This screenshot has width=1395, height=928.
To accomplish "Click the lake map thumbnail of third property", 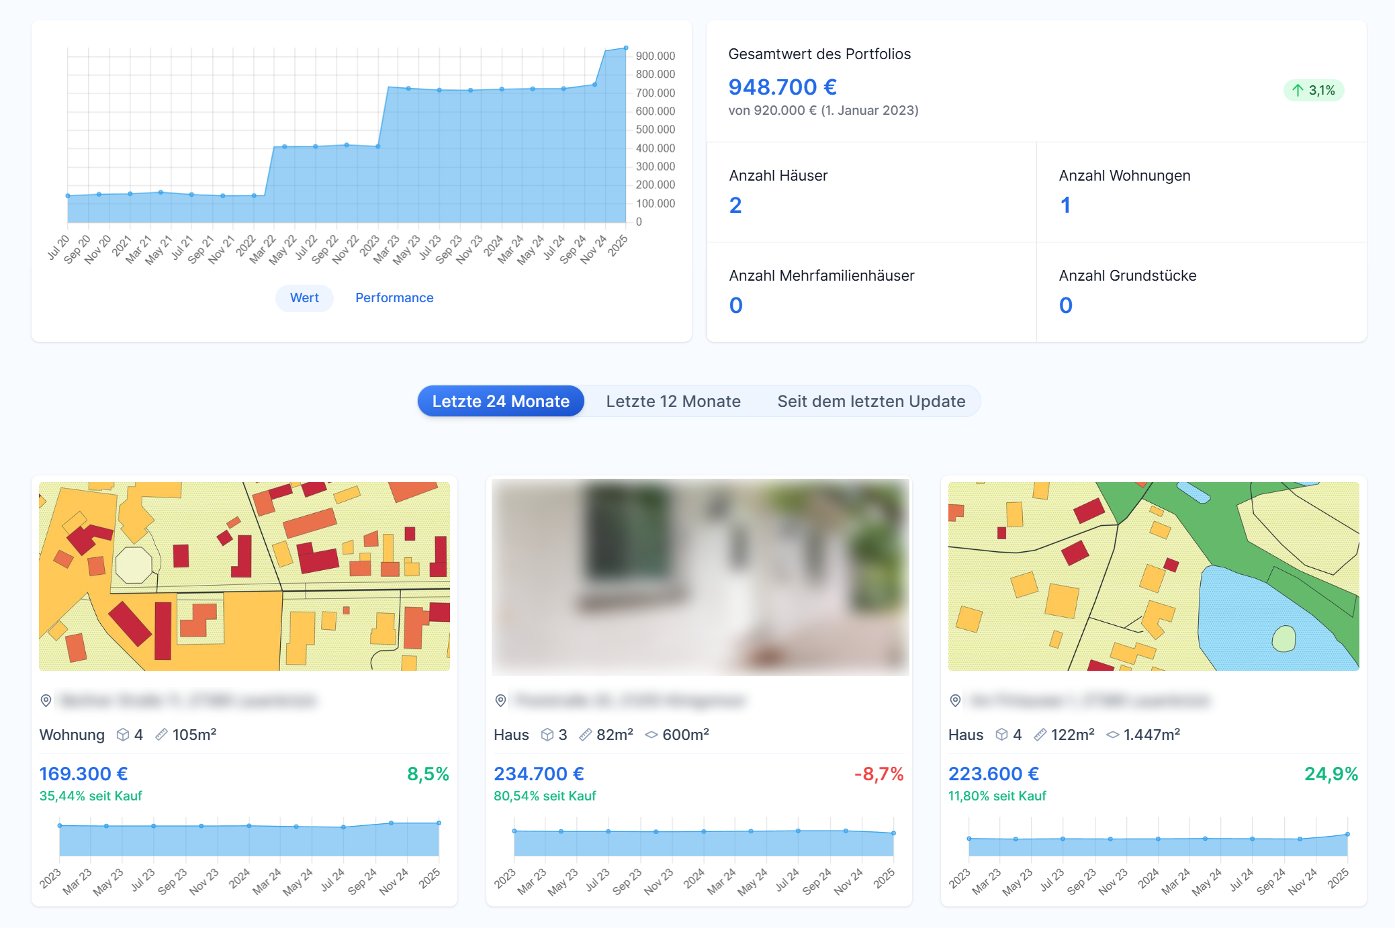I will 1153,576.
